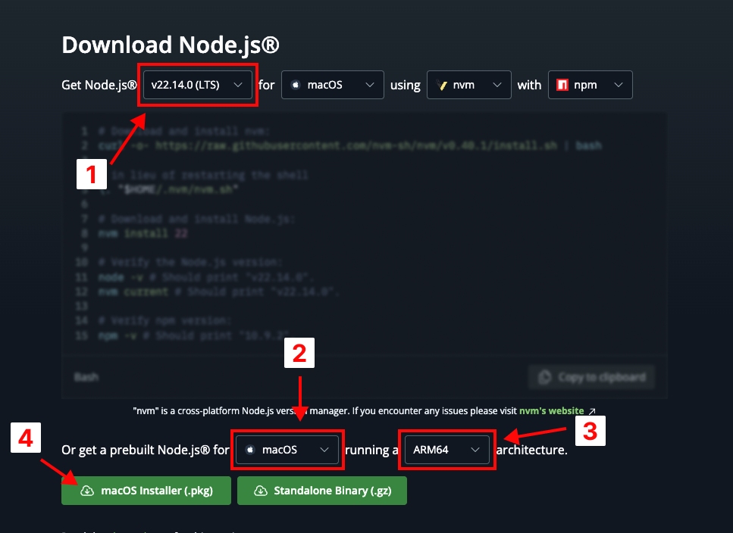Image resolution: width=733 pixels, height=533 pixels.
Task: Click the external-link arrow beside nvm's website
Action: coord(593,410)
